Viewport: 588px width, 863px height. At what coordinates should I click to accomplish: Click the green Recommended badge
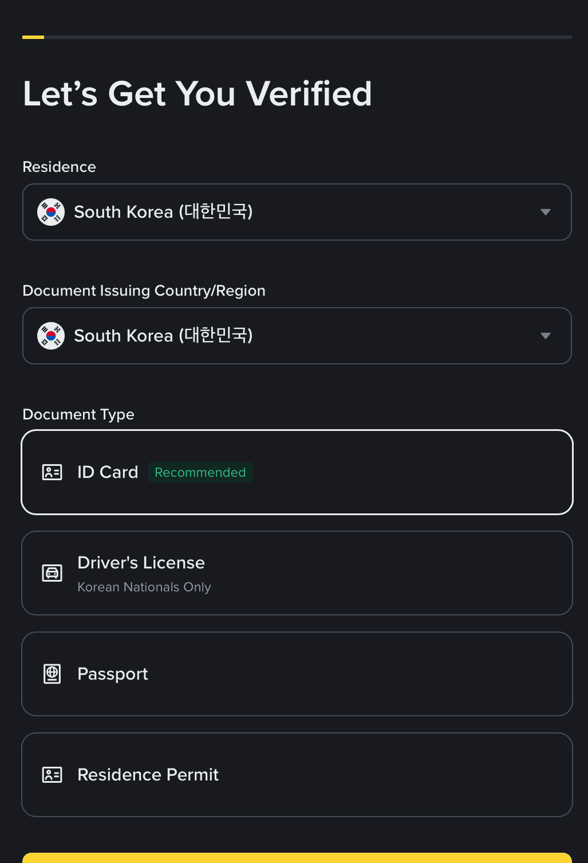[x=200, y=472]
